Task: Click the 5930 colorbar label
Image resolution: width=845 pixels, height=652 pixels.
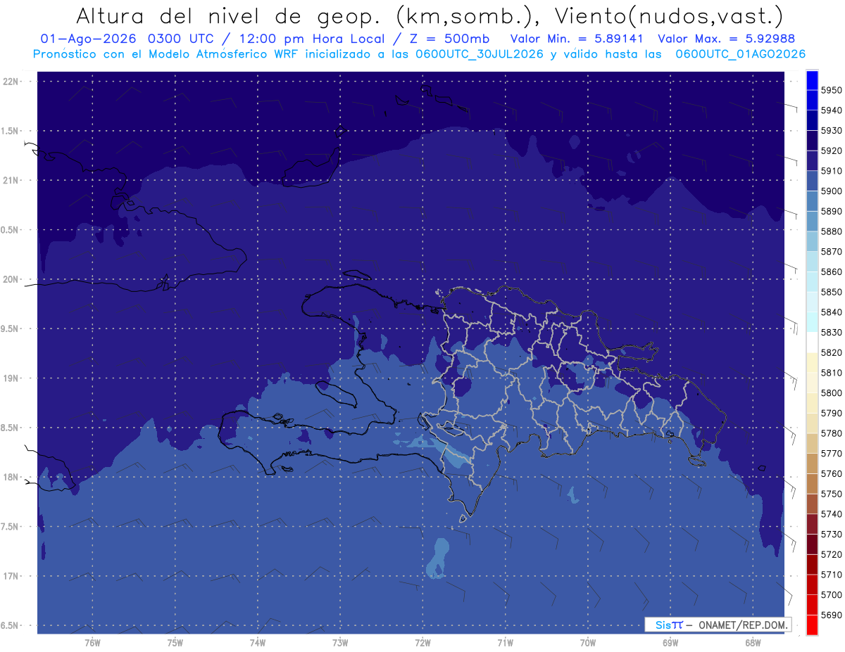Action: 832,131
